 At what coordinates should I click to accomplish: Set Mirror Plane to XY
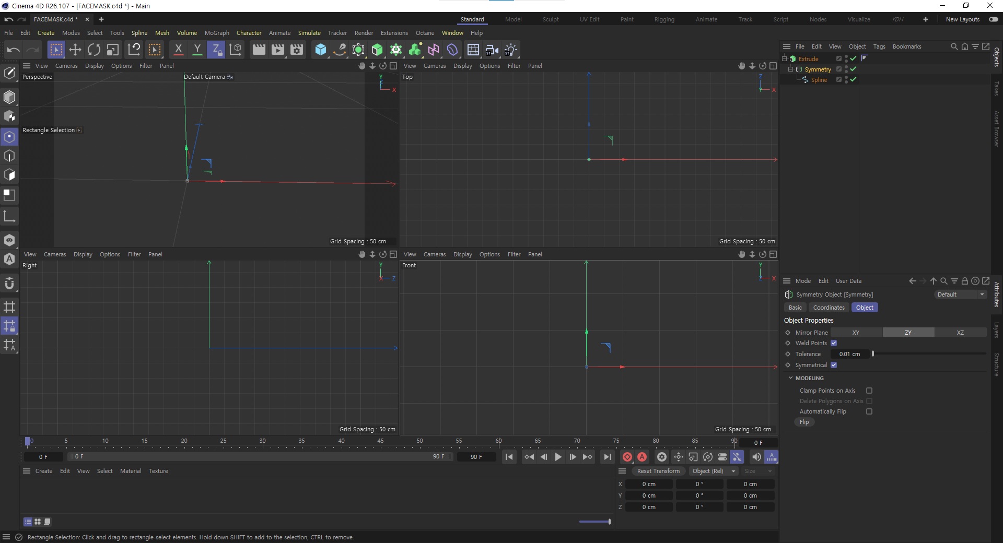[x=856, y=333]
